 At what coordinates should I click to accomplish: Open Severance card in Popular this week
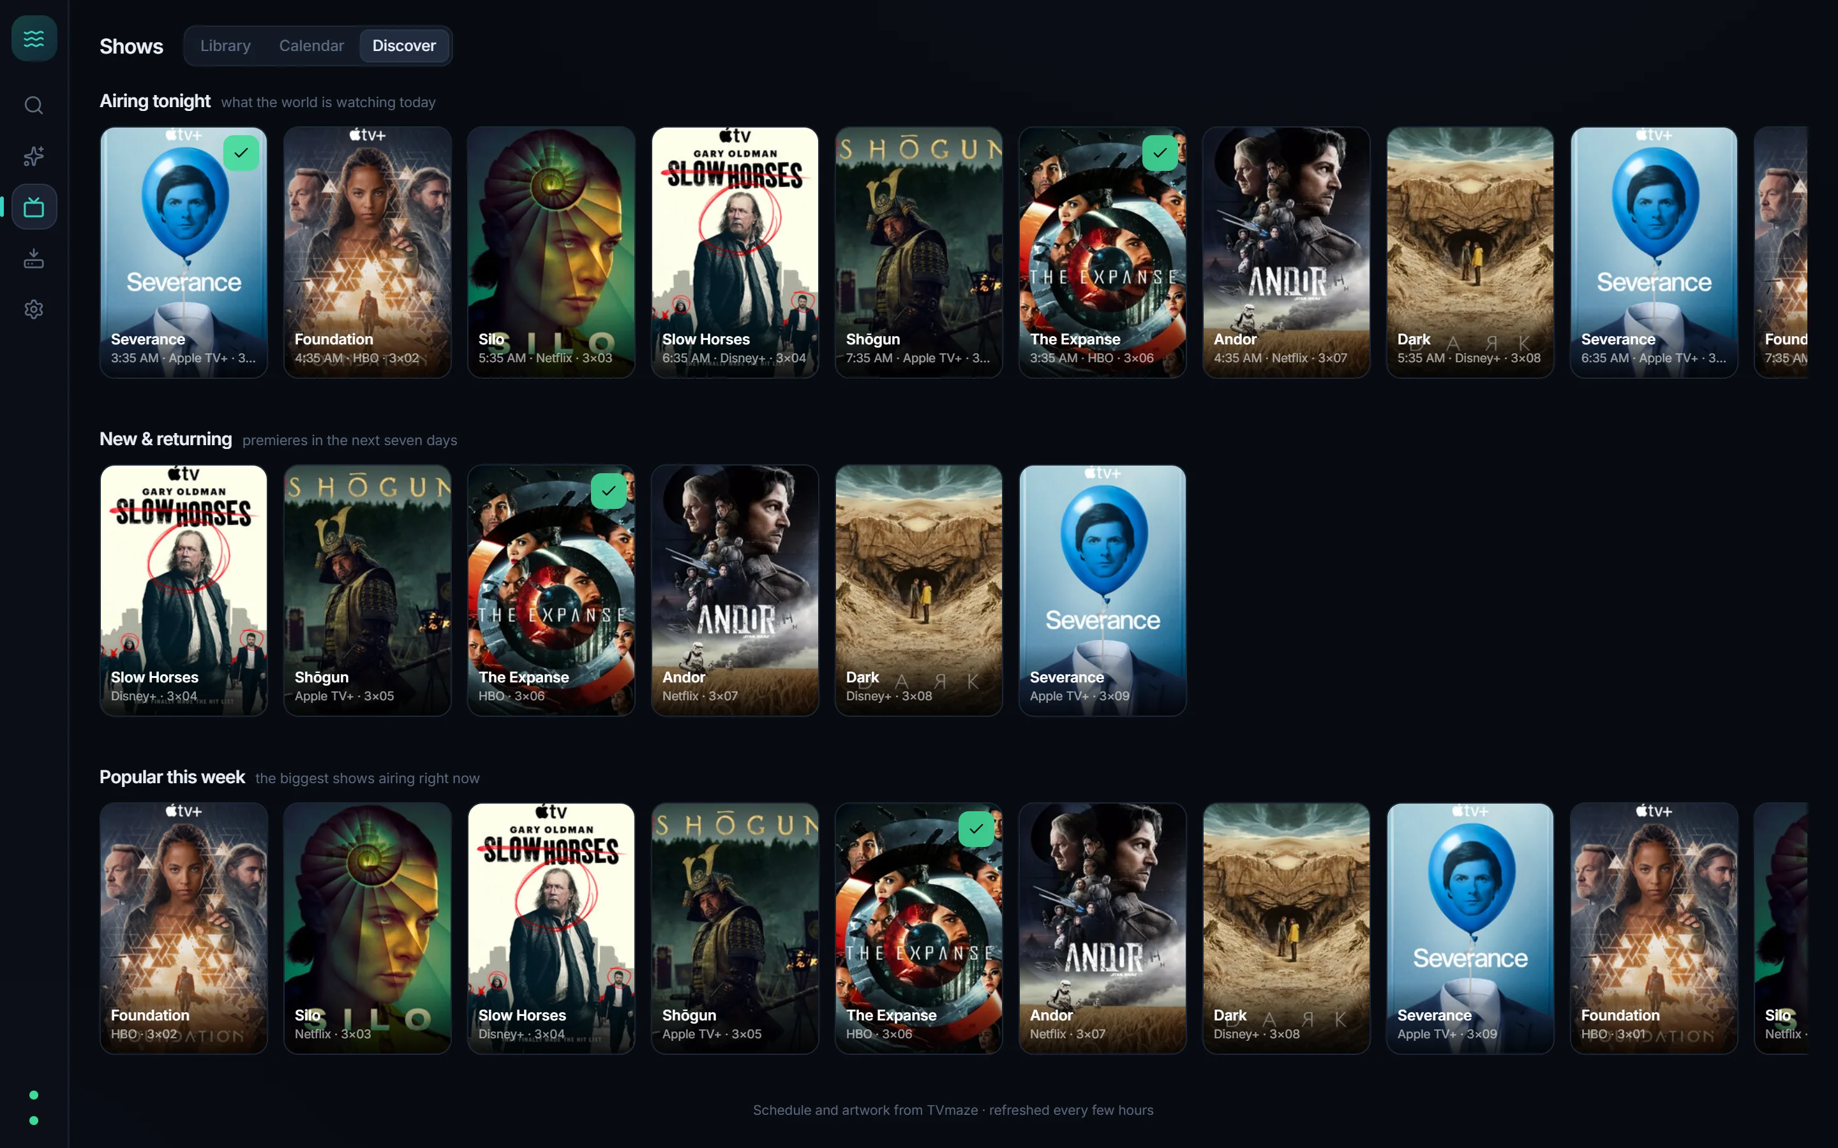1470,928
